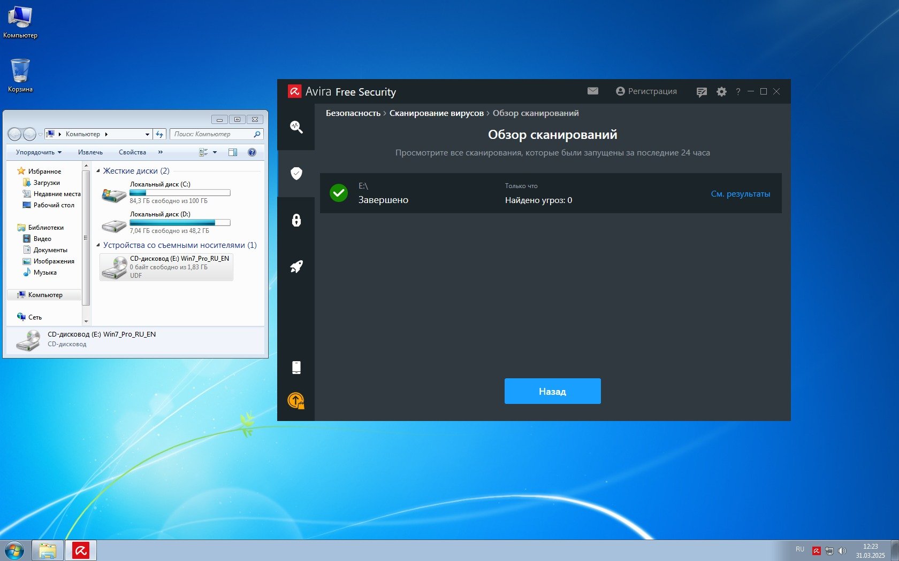The height and width of the screenshot is (561, 899).
Task: Open the Performance rocket sidebar icon
Action: [x=296, y=267]
